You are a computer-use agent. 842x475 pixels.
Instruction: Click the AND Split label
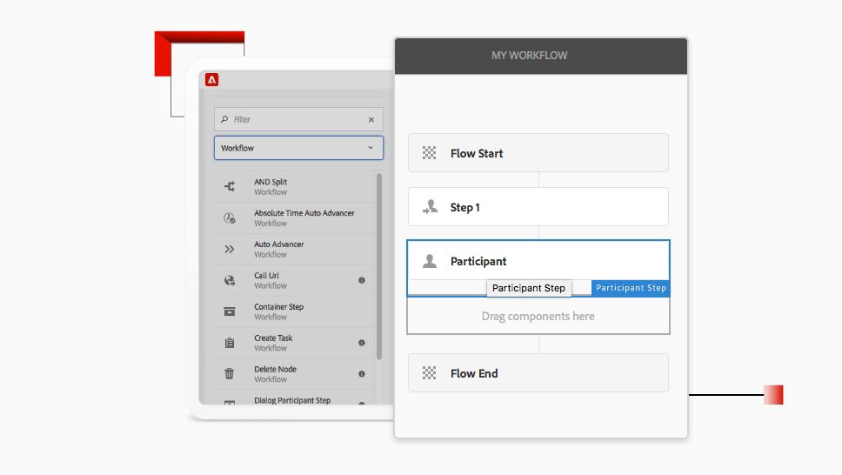[271, 182]
